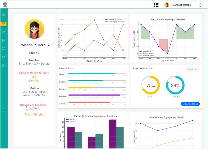Open the award ribbon sidebar icon

click(x=4, y=48)
